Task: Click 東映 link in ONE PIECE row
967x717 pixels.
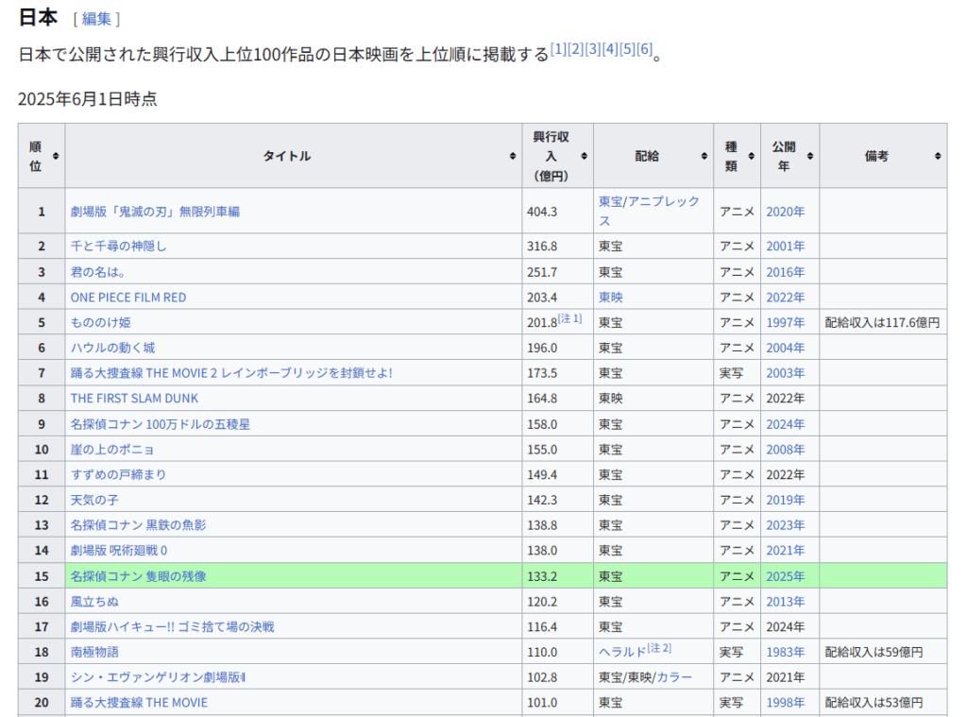Action: tap(611, 298)
